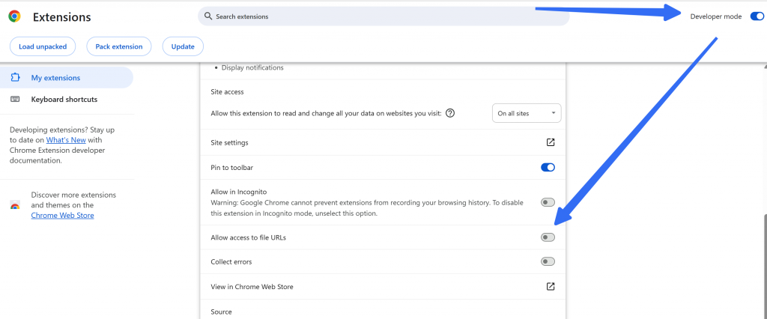Enable the Allow in Incognito toggle

[548, 202]
